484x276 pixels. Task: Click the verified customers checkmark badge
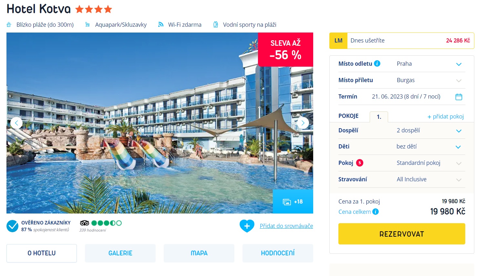pos(13,226)
